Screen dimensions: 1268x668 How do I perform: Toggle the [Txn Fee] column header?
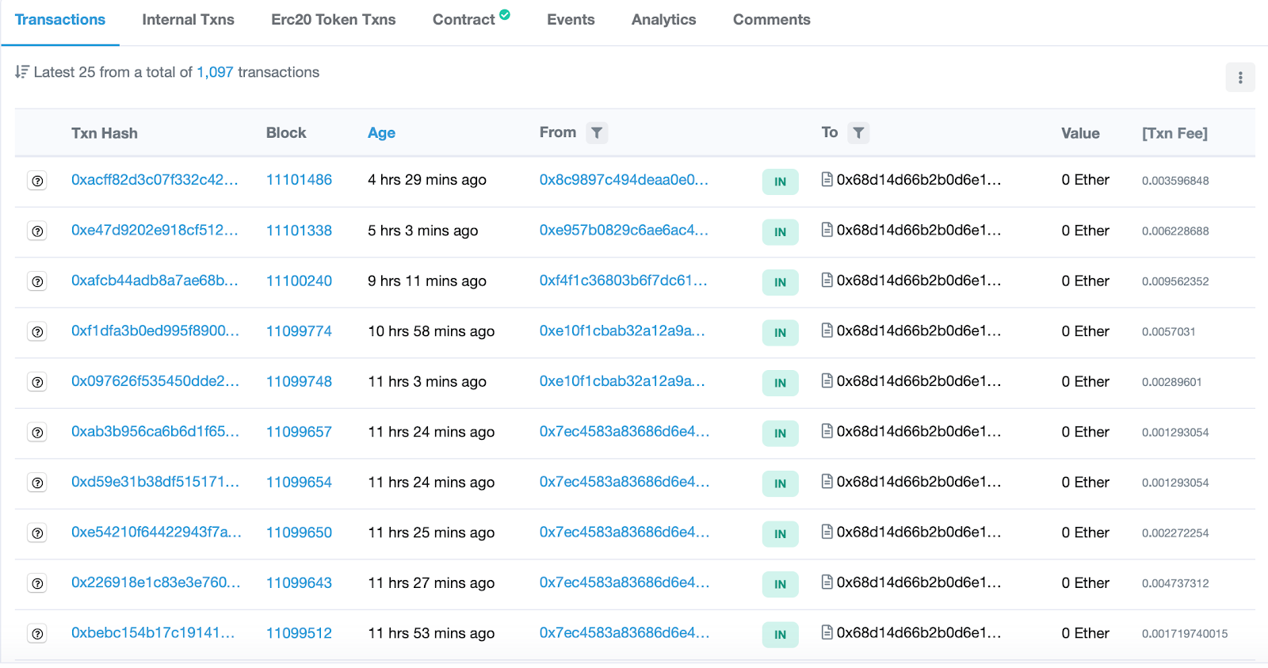pos(1174,133)
